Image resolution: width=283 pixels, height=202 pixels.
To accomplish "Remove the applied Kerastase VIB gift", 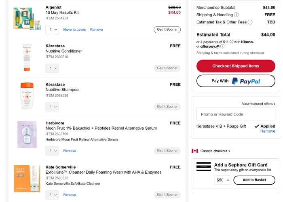I will click(x=268, y=131).
